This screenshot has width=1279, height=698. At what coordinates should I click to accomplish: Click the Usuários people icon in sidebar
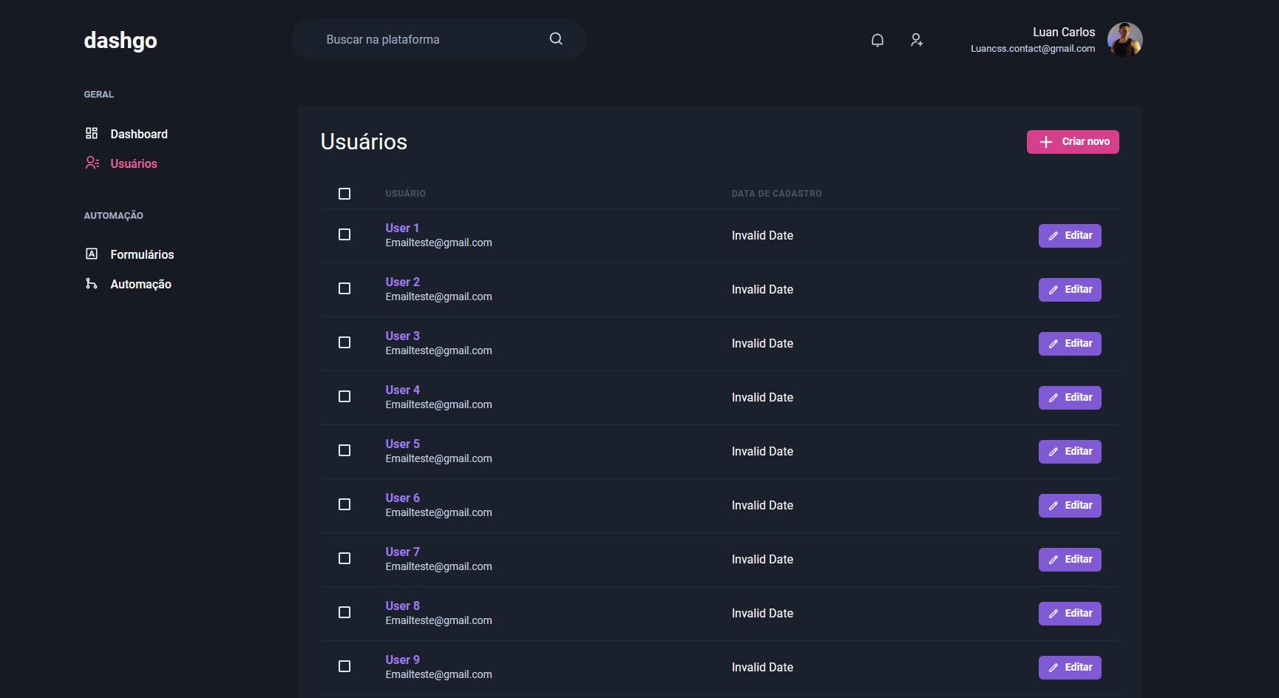(92, 163)
